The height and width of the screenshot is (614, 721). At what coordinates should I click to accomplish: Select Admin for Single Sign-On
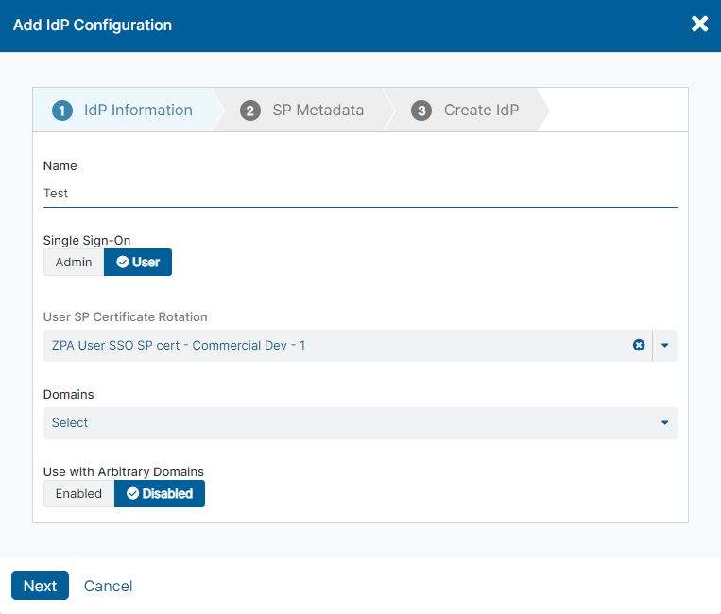74,263
